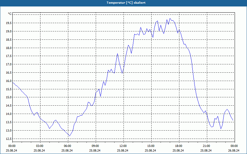Click the 'Temperatur [°C] skaliert' chart title
The width and height of the screenshot is (247, 154).
[x=126, y=3]
